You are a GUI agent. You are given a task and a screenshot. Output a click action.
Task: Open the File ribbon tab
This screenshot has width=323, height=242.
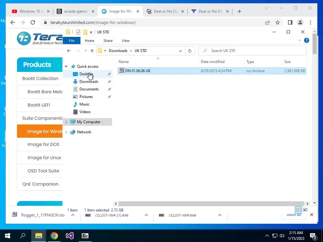72,41
